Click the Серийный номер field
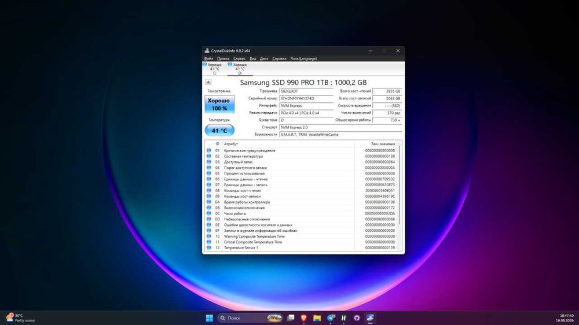Screen dimensions: 579x325 pyautogui.click(x=306, y=98)
